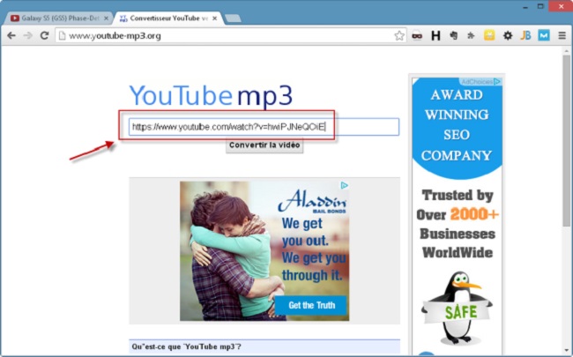The height and width of the screenshot is (357, 573).
Task: Focus the YouTube URL input field
Action: click(x=264, y=127)
